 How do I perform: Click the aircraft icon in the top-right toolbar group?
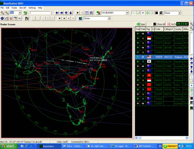tap(134, 13)
